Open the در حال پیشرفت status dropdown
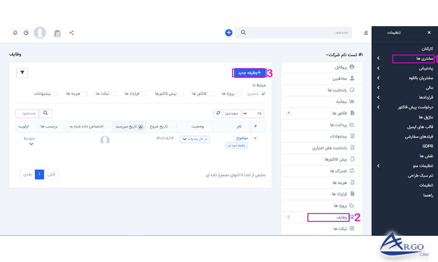The height and width of the screenshot is (262, 438). pos(194,140)
